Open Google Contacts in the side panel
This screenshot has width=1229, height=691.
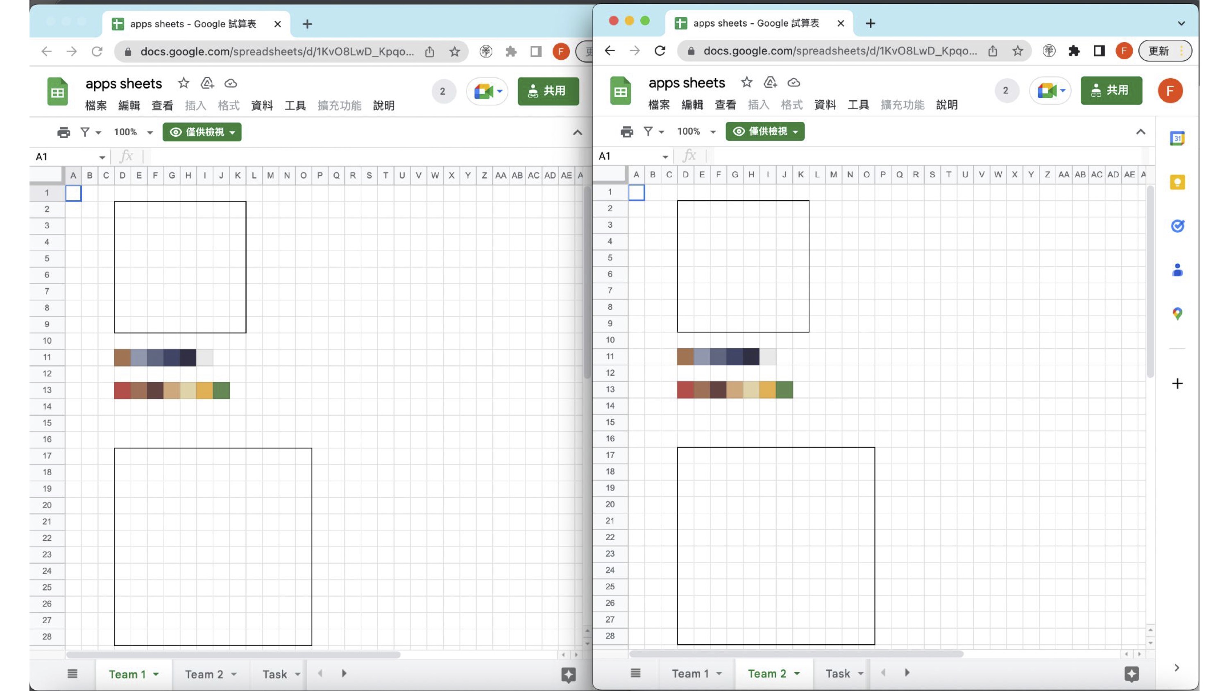(1177, 270)
